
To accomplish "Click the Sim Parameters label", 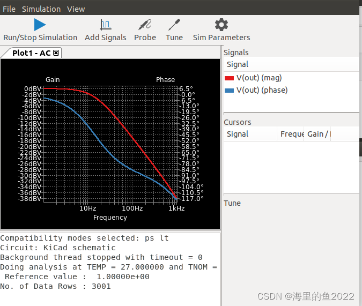I will point(221,38).
